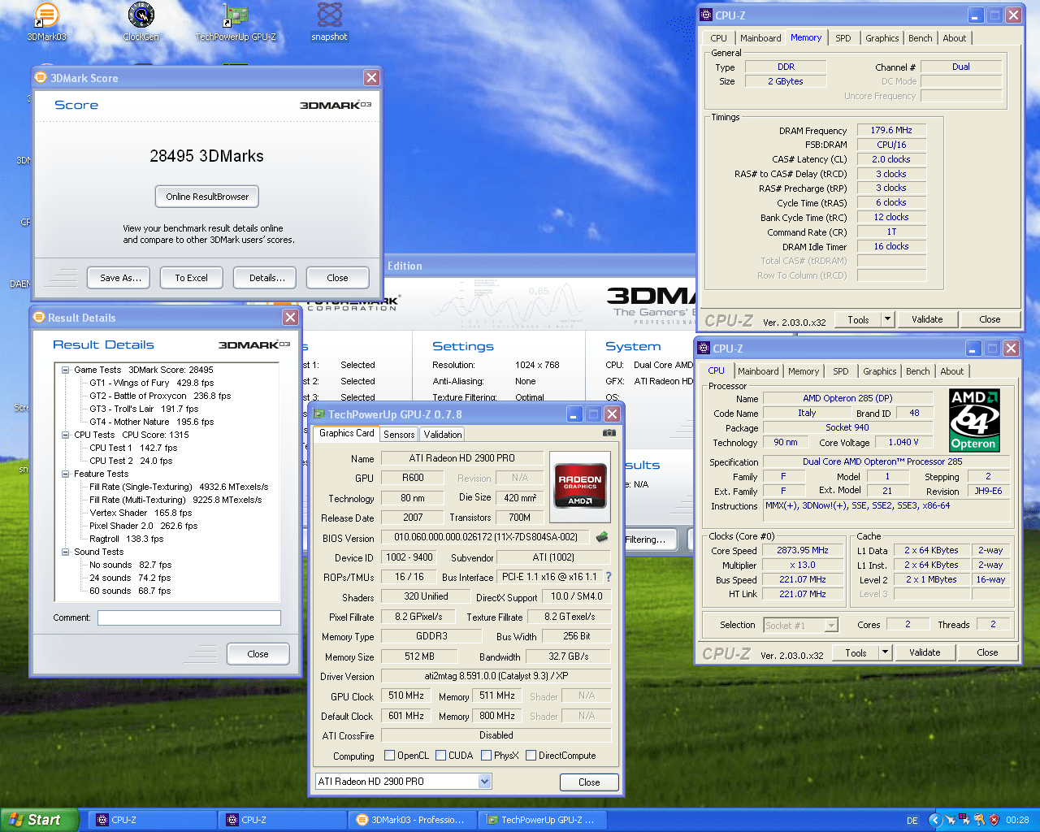The height and width of the screenshot is (832, 1040).
Task: Select the 60 sounds result row
Action: 130,591
